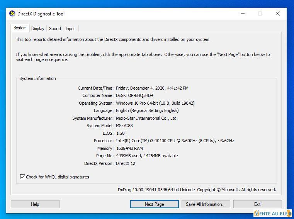The image size is (294, 219).
Task: Click language value English (Regional Setting: English)
Action: tap(147, 110)
